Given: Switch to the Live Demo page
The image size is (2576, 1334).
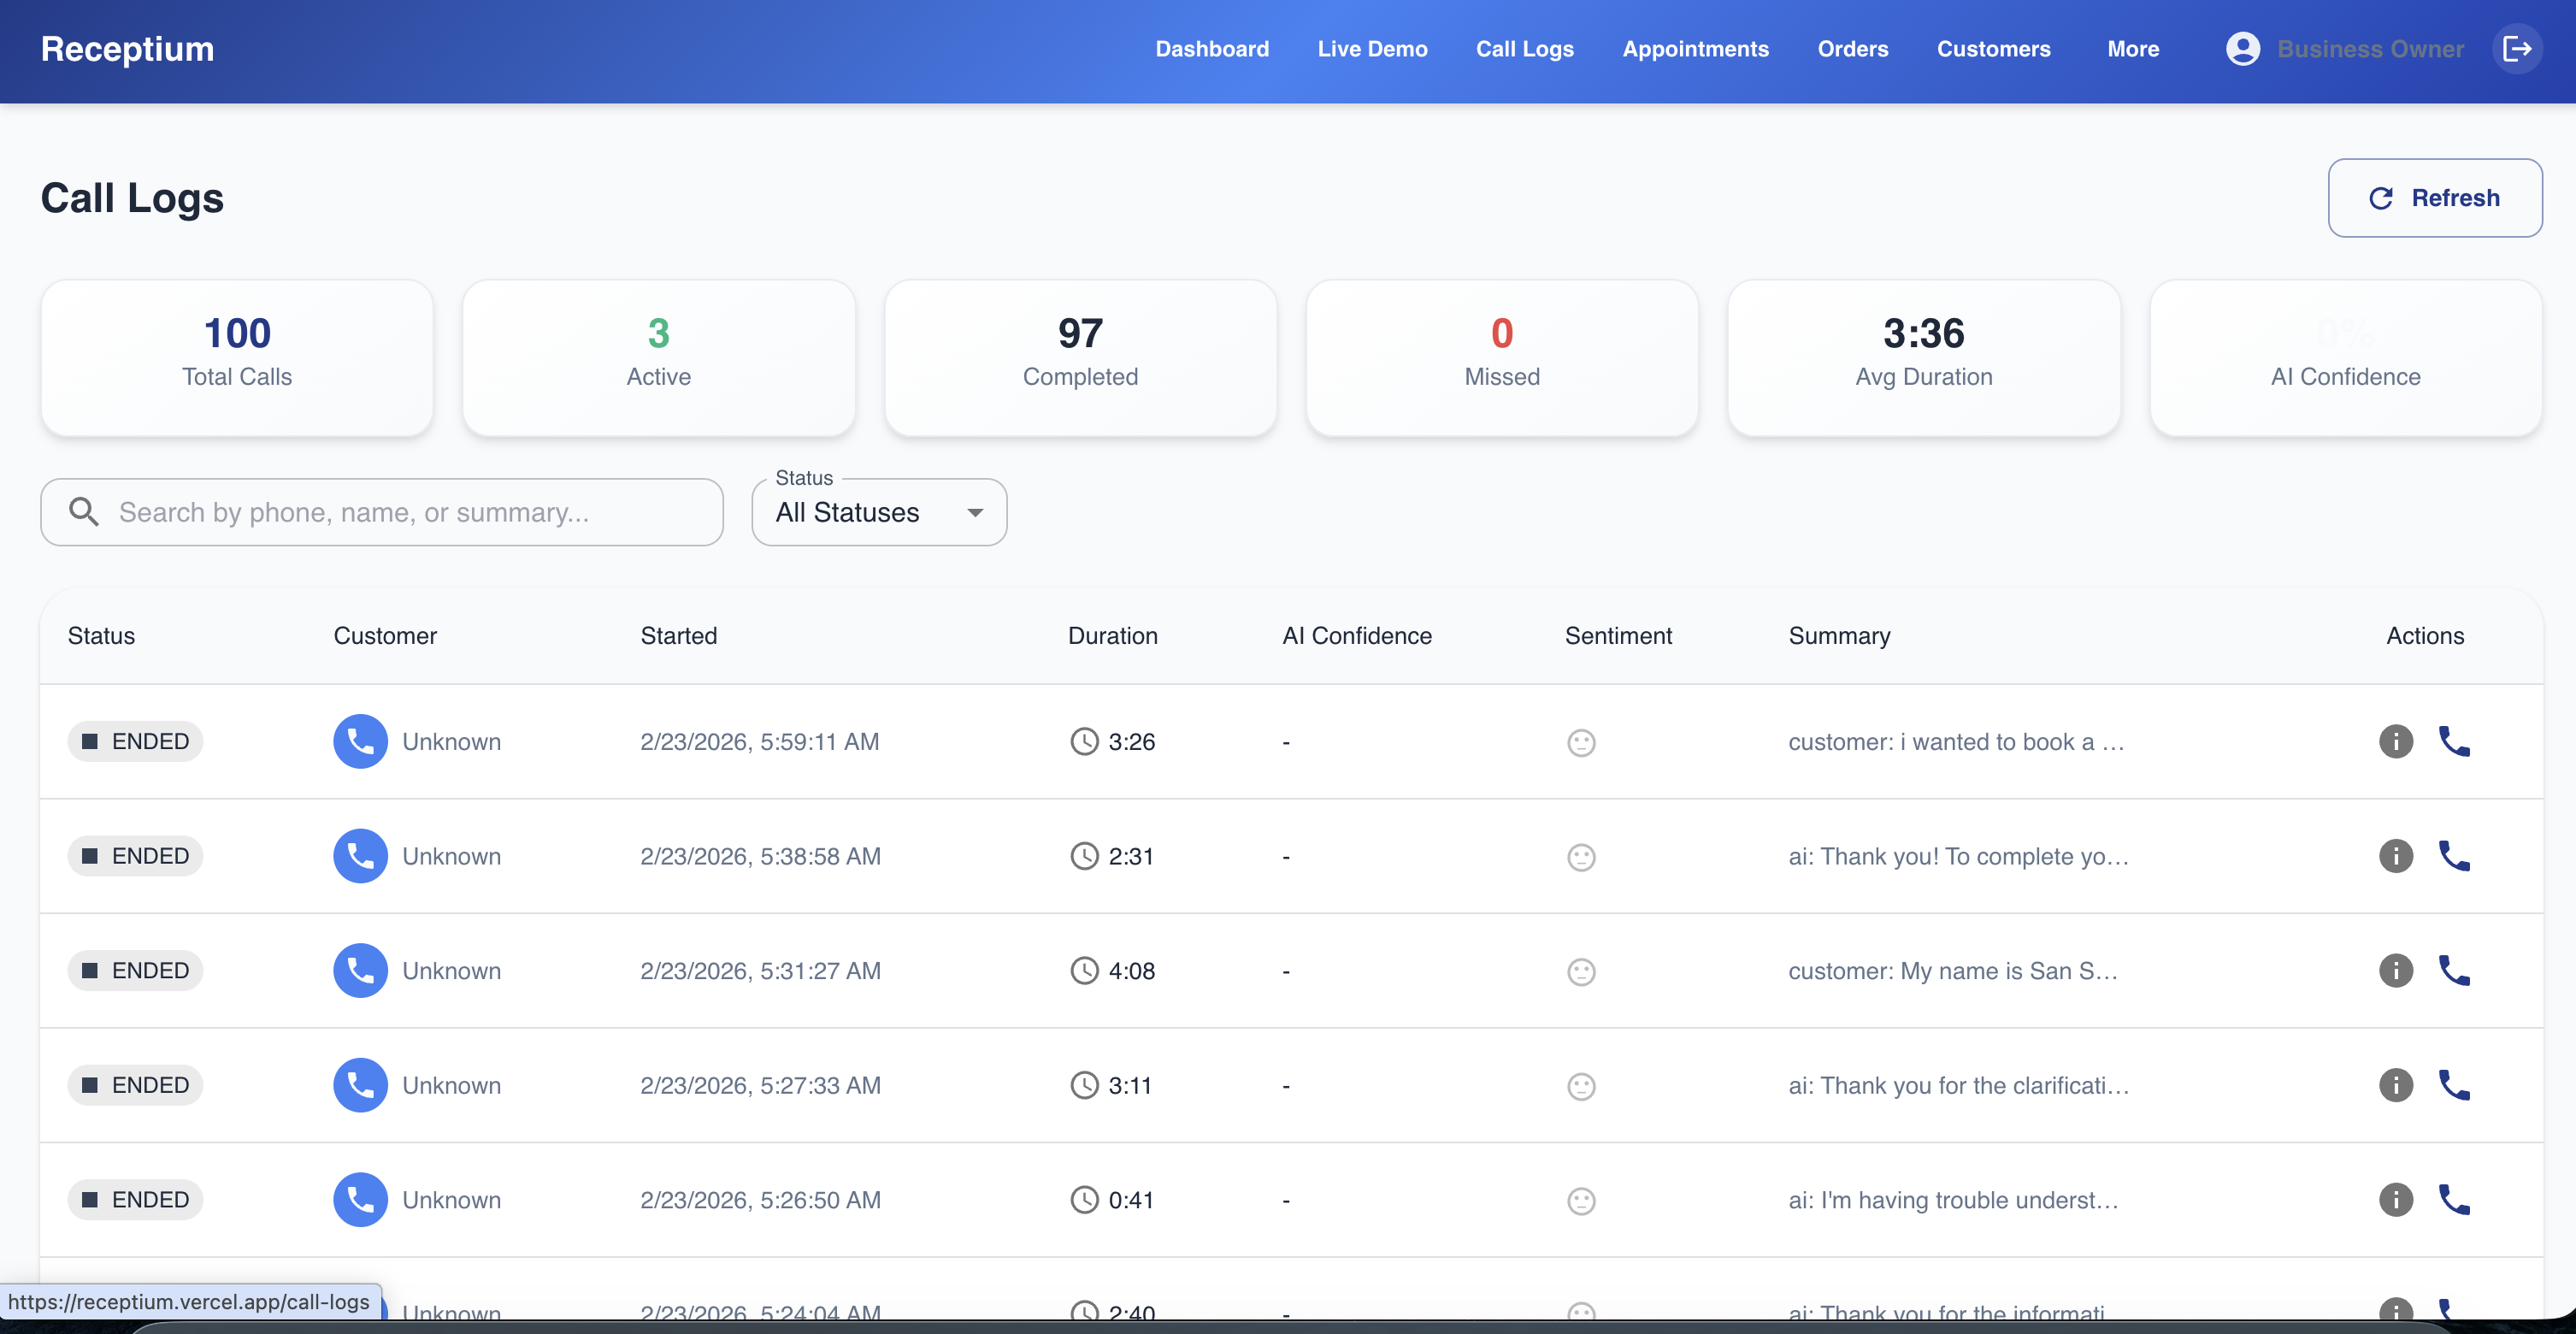Looking at the screenshot, I should click(x=1372, y=49).
